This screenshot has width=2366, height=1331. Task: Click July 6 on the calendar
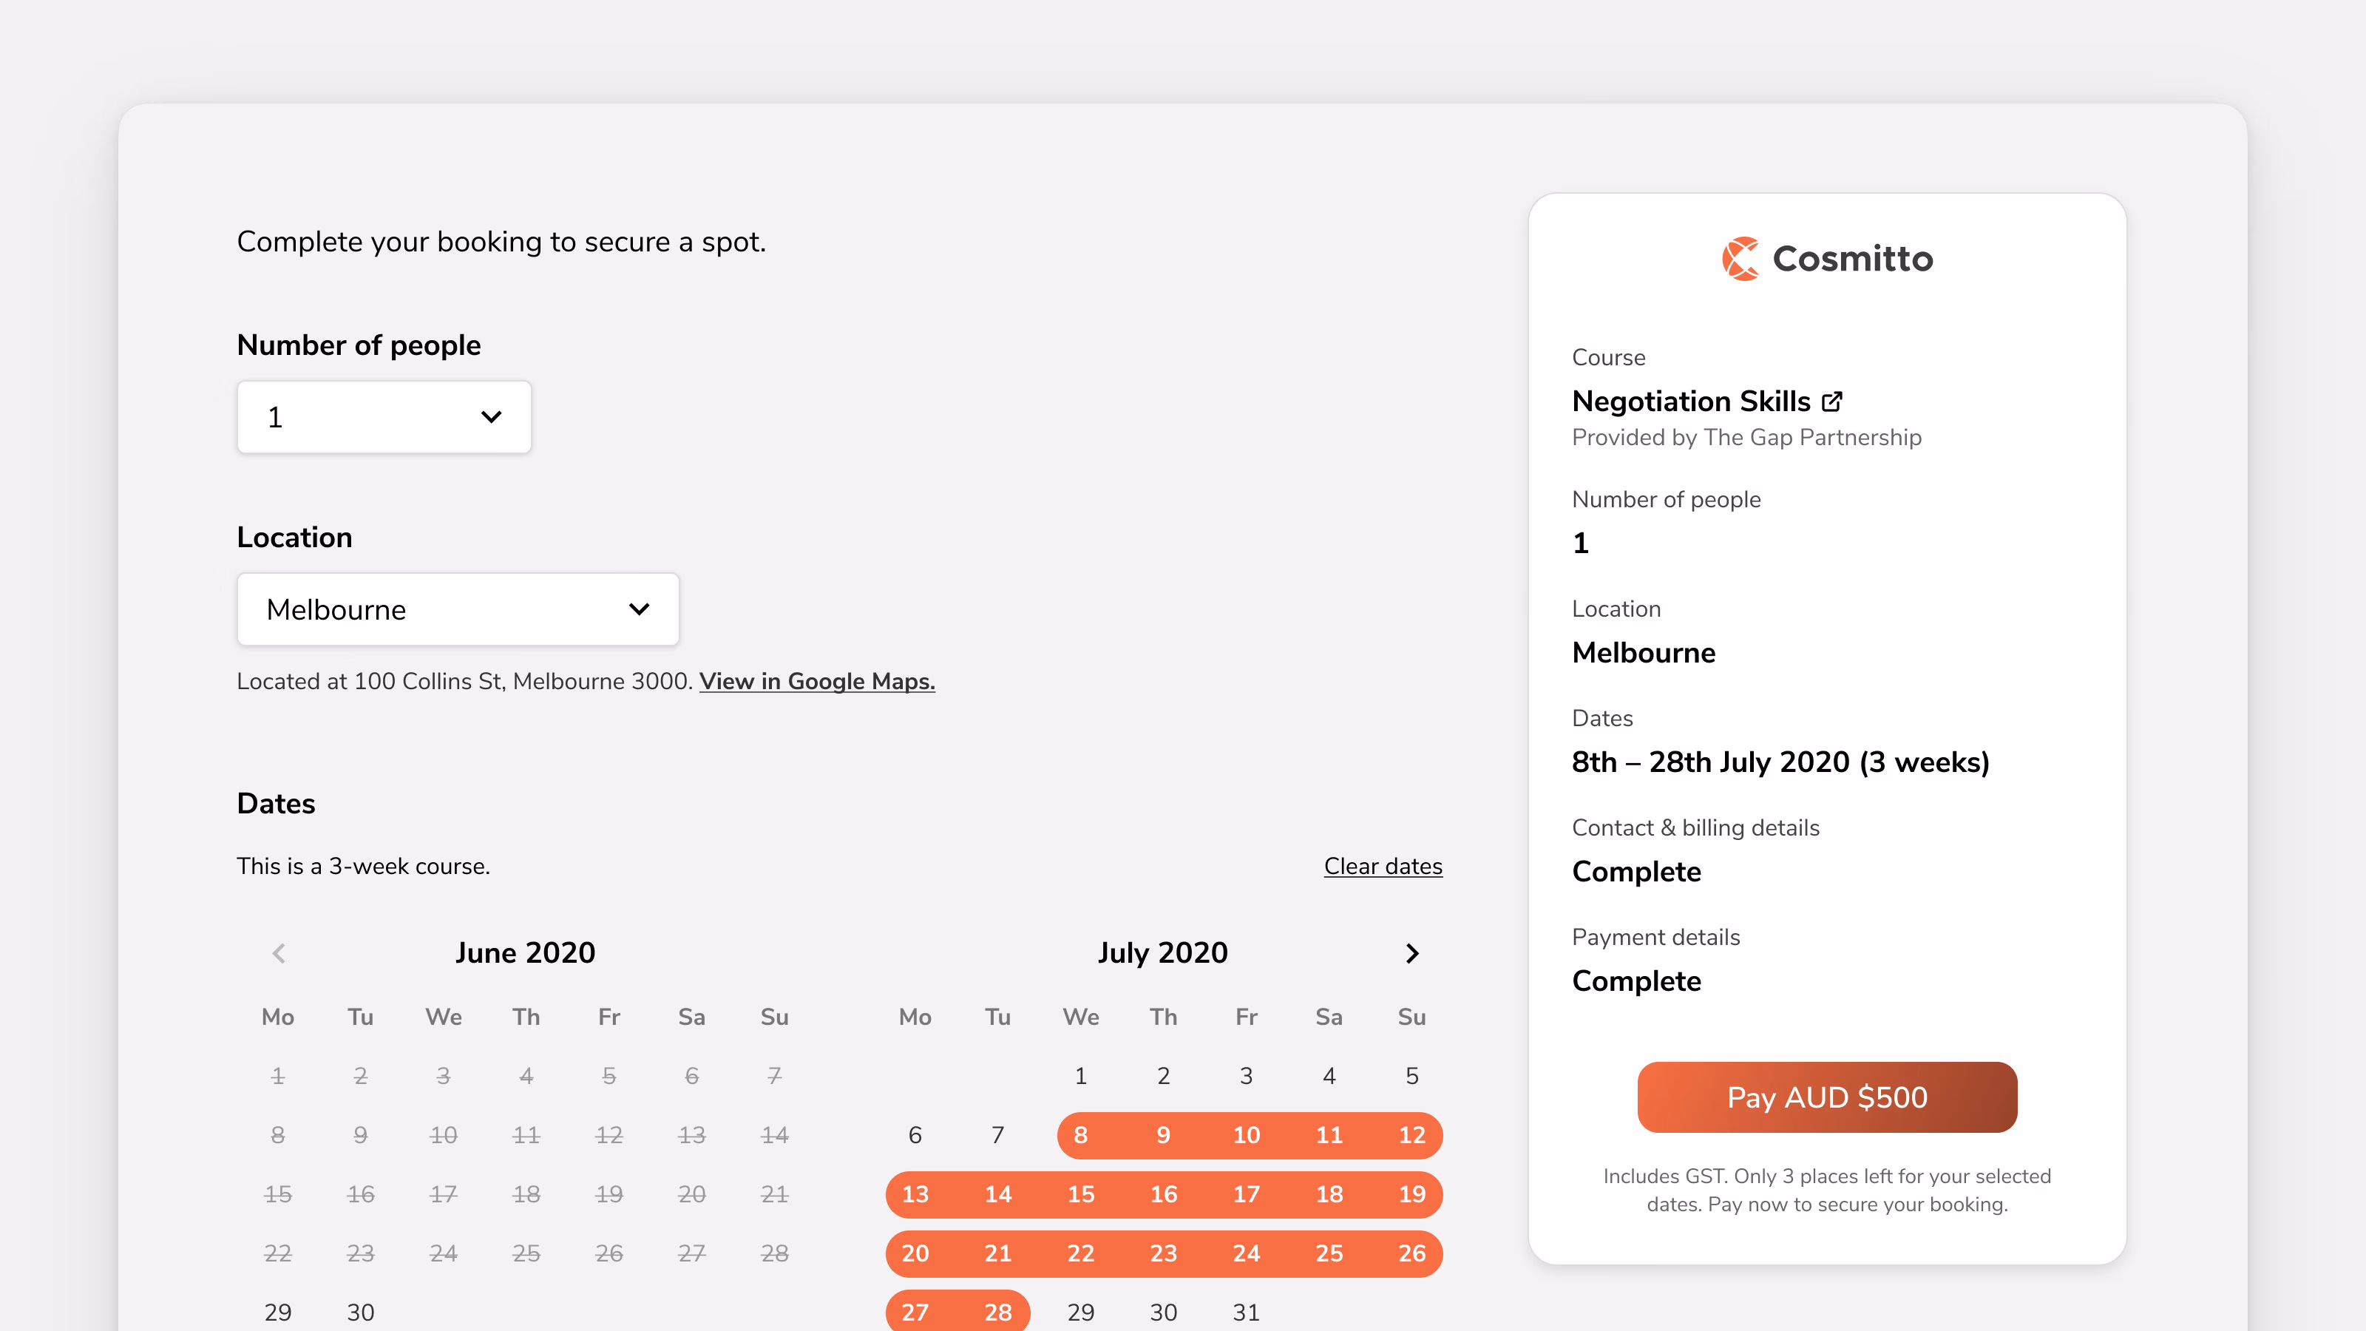click(x=915, y=1134)
